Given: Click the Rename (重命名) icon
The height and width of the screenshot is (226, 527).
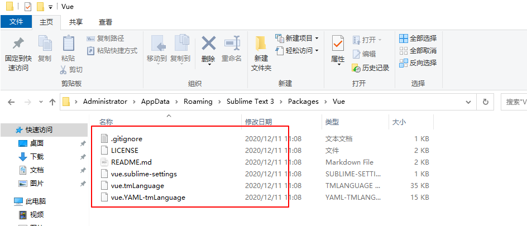Looking at the screenshot, I should (232, 43).
